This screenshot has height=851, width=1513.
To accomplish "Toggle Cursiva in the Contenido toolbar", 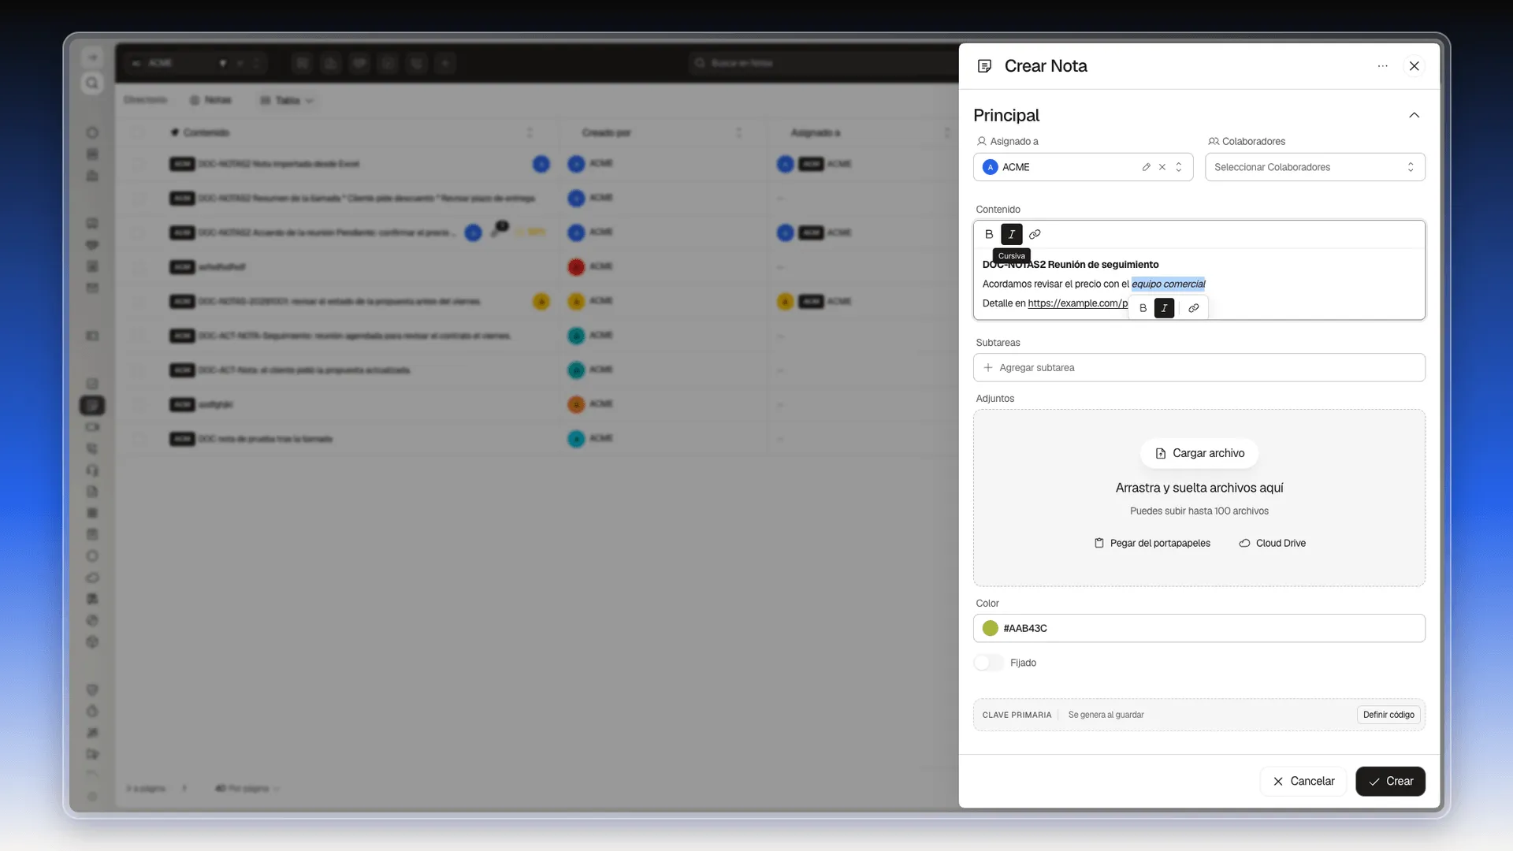I will (1012, 234).
